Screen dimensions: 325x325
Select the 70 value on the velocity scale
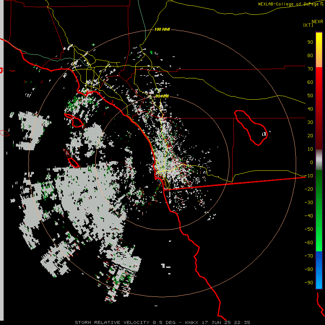310,69
